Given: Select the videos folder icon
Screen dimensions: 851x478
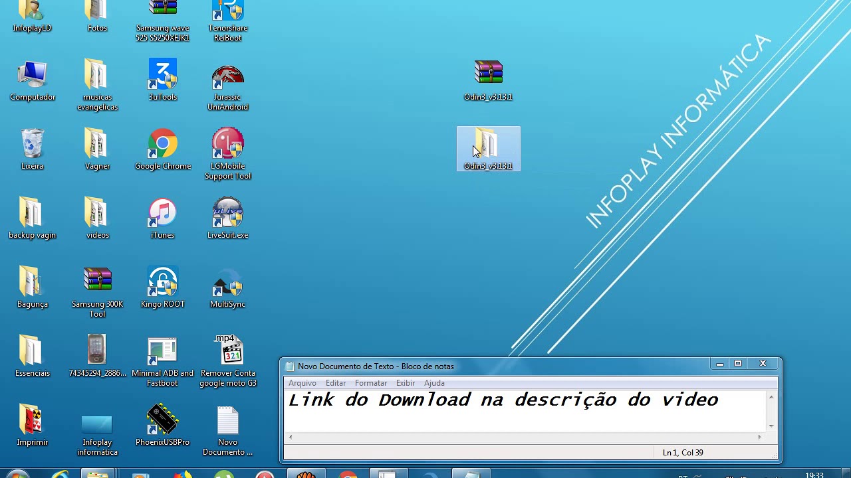Looking at the screenshot, I should tap(97, 219).
